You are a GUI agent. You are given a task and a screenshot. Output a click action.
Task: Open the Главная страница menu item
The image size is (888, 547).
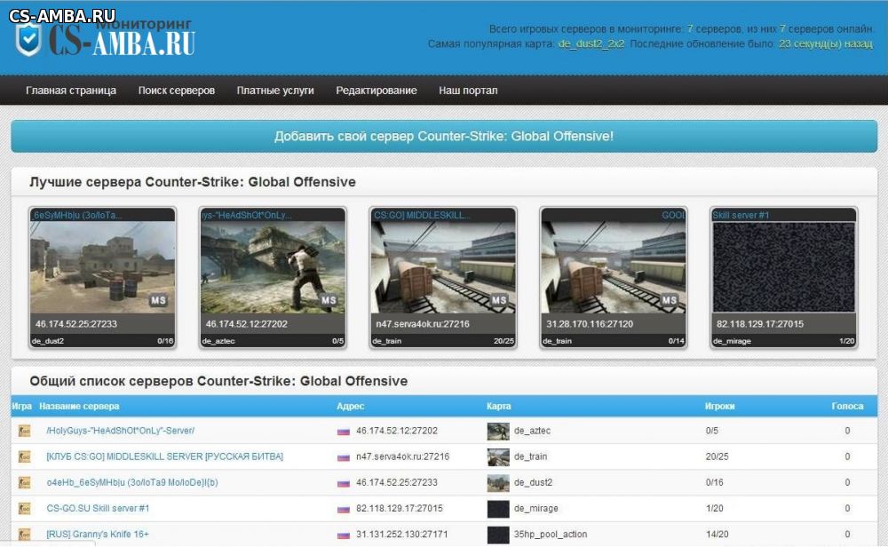(71, 91)
